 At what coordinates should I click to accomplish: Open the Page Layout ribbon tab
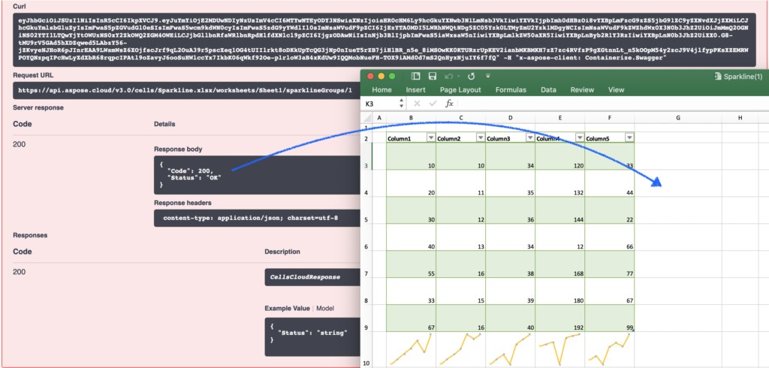click(460, 89)
